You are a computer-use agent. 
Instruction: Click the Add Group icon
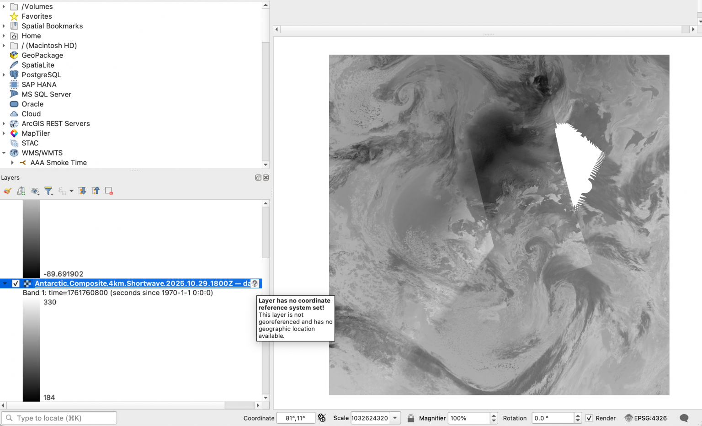pos(21,191)
